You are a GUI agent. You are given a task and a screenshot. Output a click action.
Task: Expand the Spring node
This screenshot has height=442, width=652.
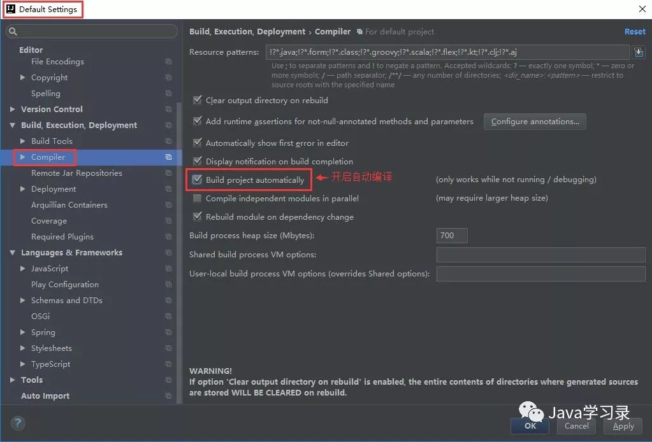click(22, 332)
